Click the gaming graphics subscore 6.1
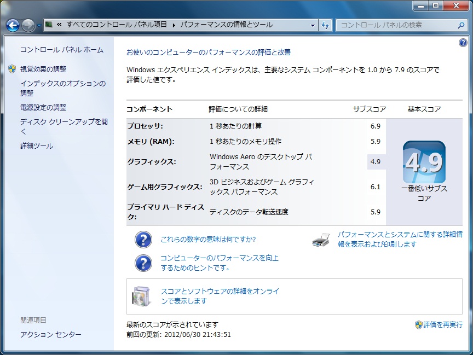The width and height of the screenshot is (473, 355). [x=376, y=187]
